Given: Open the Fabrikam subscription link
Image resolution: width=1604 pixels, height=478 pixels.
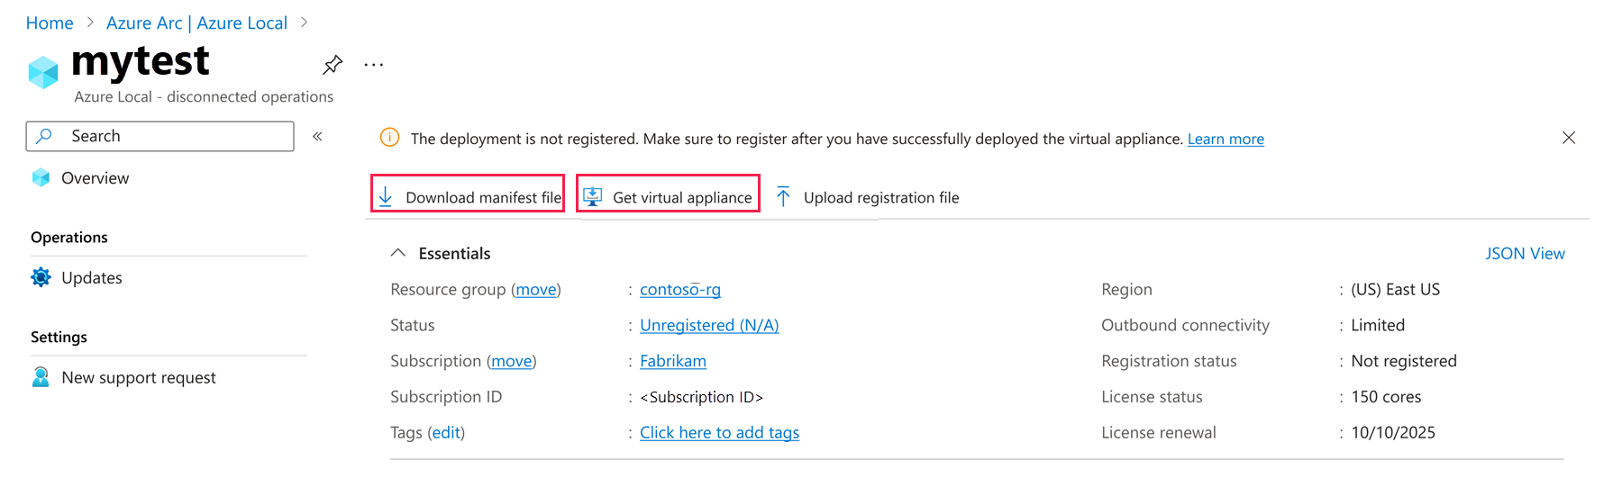Looking at the screenshot, I should (x=673, y=361).
